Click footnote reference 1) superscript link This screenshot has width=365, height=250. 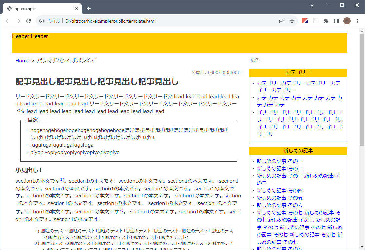click(62, 180)
